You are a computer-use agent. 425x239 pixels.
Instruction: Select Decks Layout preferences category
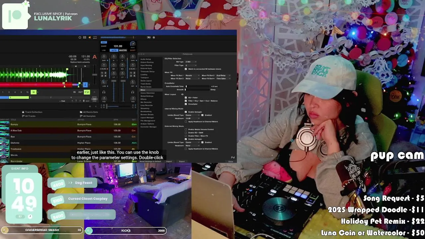(146, 81)
